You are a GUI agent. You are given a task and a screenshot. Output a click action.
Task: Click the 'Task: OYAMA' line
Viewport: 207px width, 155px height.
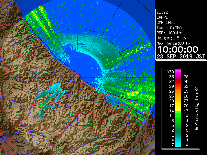[x=169, y=28]
